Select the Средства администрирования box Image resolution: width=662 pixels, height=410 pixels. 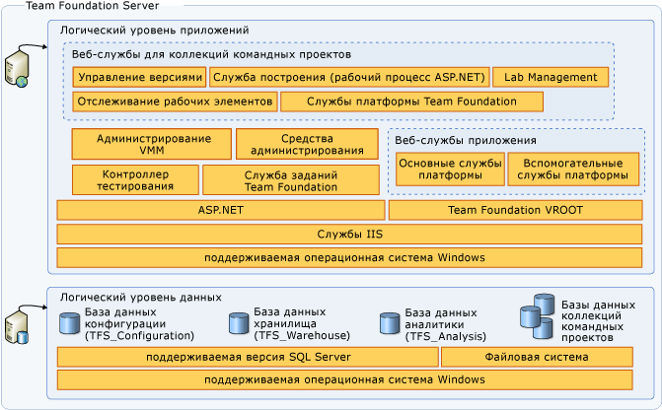(307, 144)
